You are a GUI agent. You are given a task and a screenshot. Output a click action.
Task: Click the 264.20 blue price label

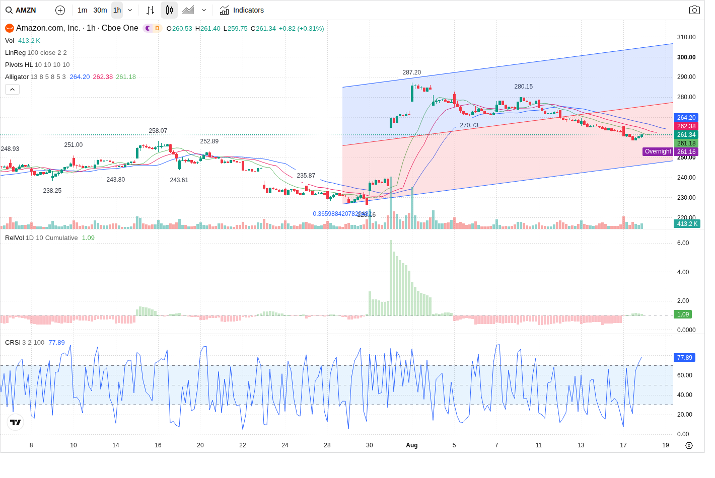click(686, 118)
